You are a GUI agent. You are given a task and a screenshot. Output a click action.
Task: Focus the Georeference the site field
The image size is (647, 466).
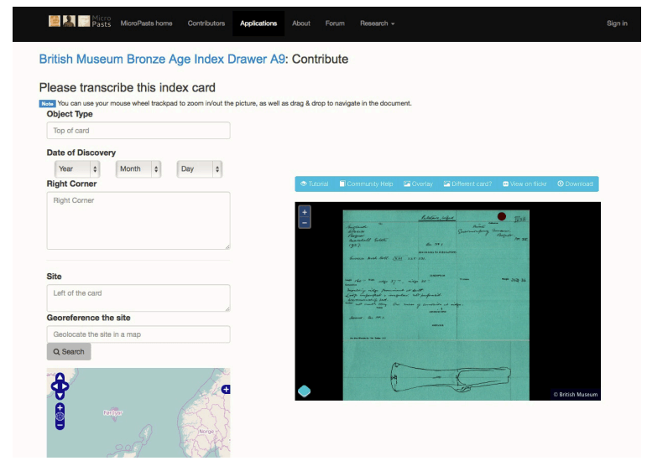pos(138,334)
